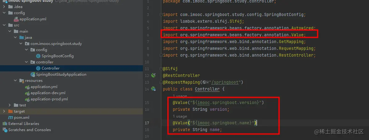Collapse imports with fold marker at line 3

tap(161, 14)
